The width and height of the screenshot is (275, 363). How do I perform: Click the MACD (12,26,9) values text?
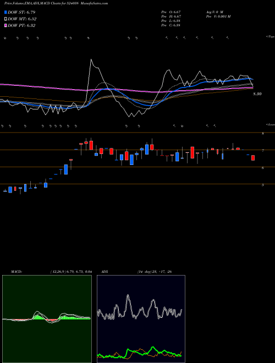[71, 272]
